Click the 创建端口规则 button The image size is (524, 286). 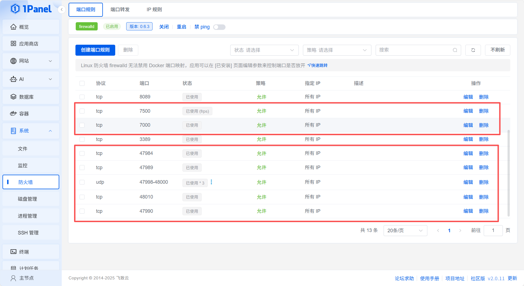[95, 50]
